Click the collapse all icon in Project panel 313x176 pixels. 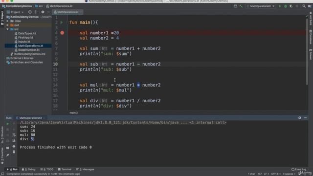pos(36,12)
